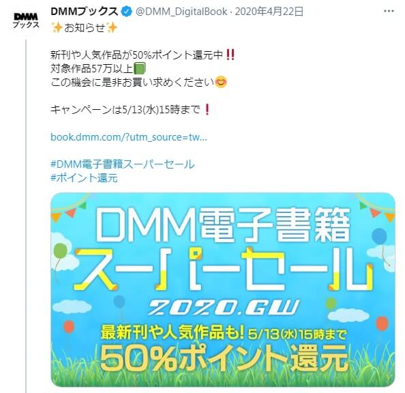Image resolution: width=405 pixels, height=393 pixels.
Task: Click the キャンペーンは5/13(水)15時まで line
Action: [x=125, y=110]
